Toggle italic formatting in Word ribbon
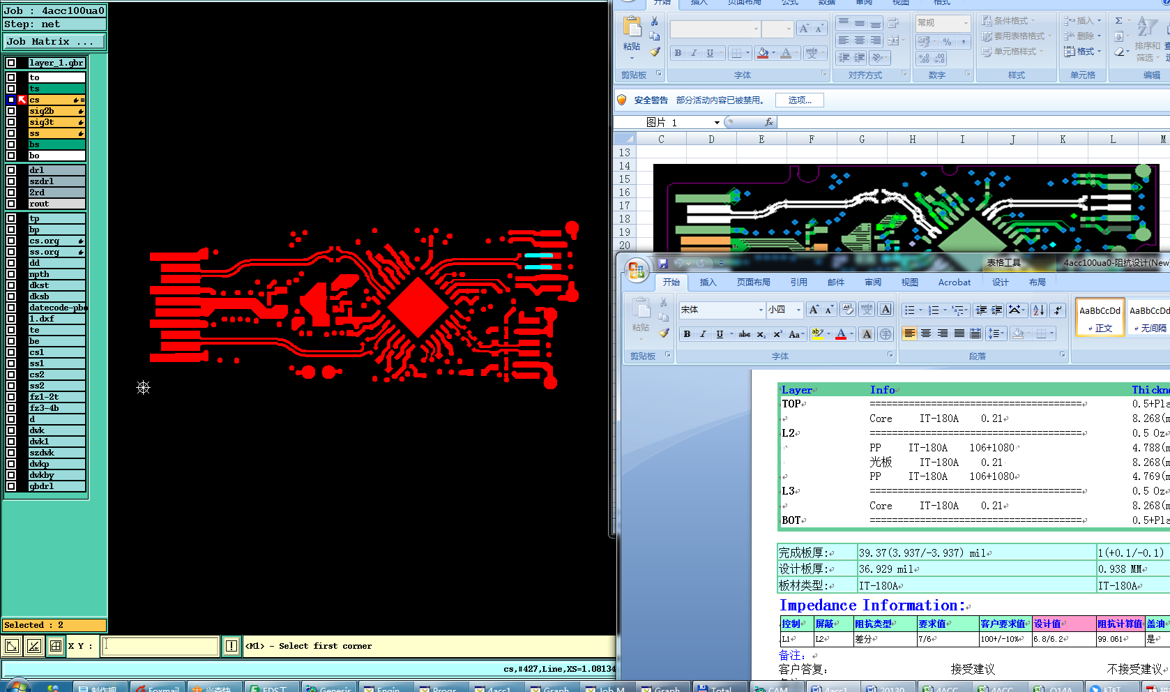Viewport: 1170px width, 692px height. [x=703, y=334]
